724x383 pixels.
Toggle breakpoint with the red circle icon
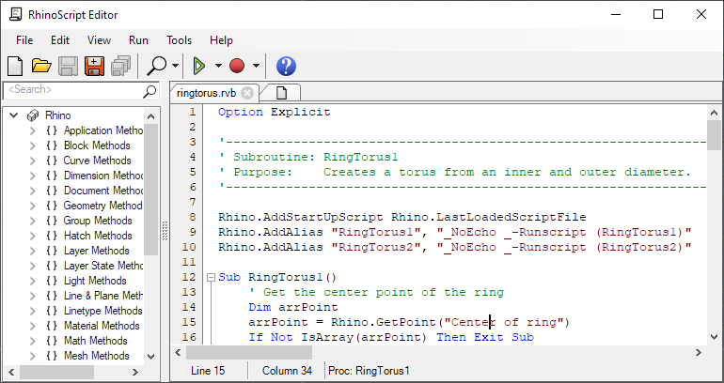(x=237, y=66)
